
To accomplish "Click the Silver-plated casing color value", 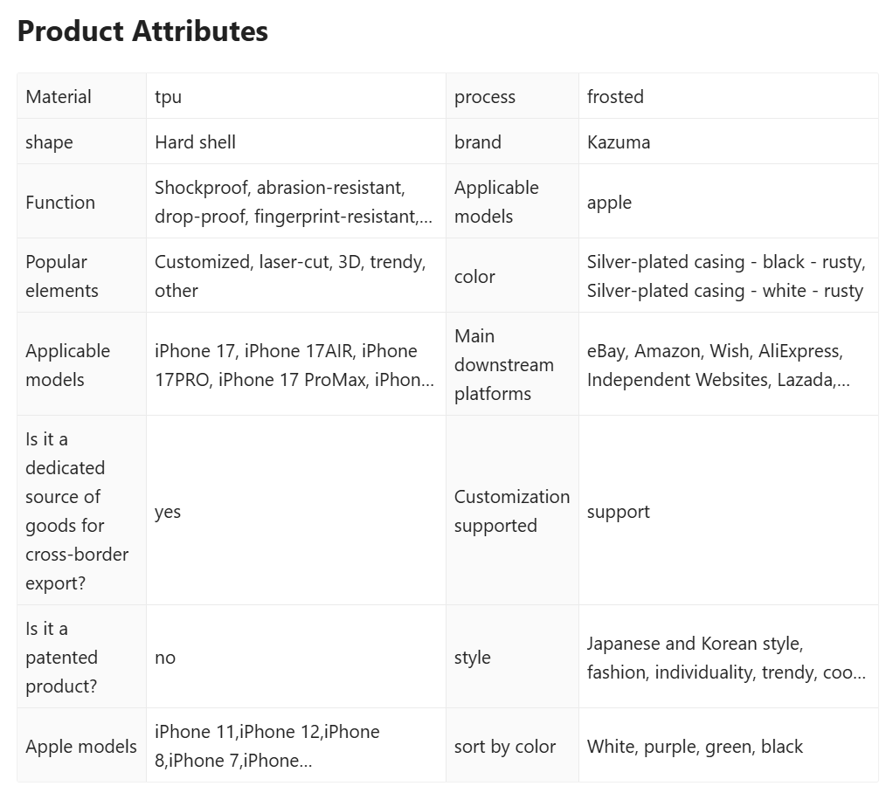I will [x=726, y=276].
